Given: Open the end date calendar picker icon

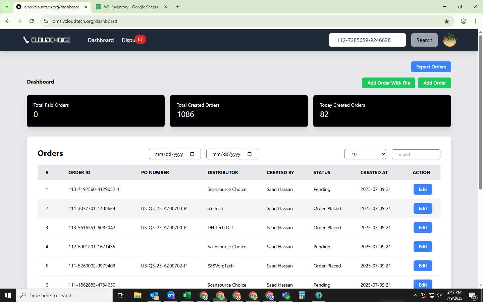Looking at the screenshot, I should click(250, 154).
